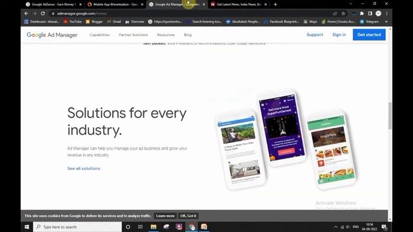Open the Chrome profile avatar
Image resolution: width=413 pixels, height=232 pixels.
pos(378,14)
